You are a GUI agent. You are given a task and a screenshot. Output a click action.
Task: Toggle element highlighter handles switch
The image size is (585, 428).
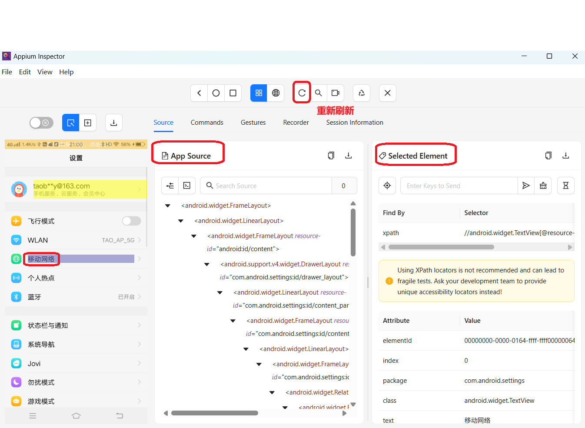coord(41,123)
